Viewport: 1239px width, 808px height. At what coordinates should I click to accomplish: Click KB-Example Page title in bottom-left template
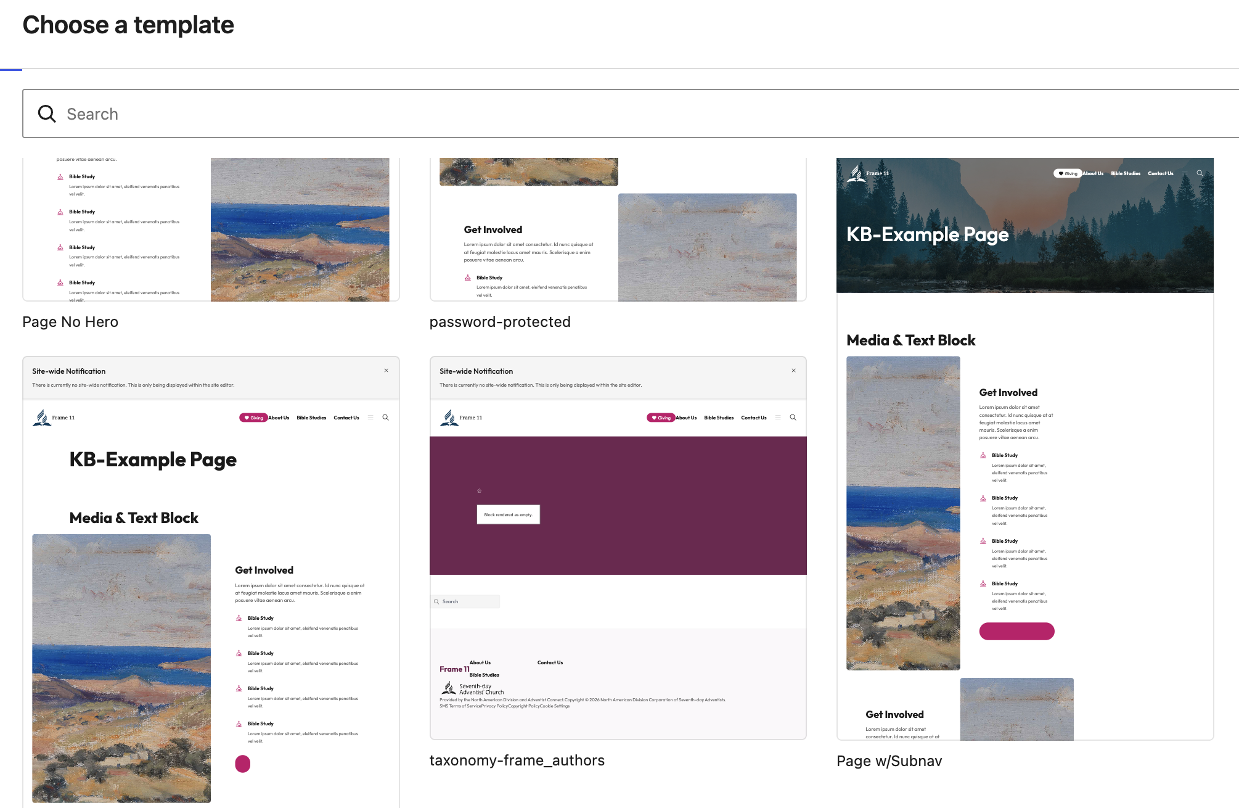153,460
